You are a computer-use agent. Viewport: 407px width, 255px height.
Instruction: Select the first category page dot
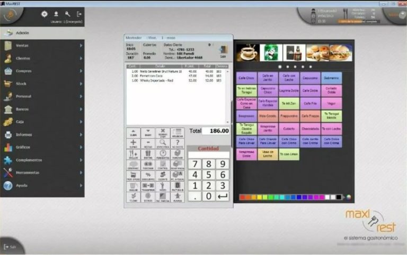pyautogui.click(x=273, y=67)
